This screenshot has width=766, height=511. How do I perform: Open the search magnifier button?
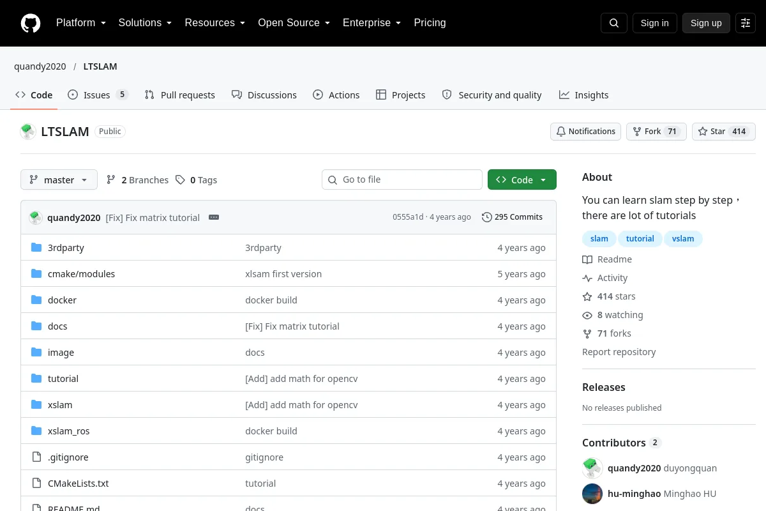[614, 23]
